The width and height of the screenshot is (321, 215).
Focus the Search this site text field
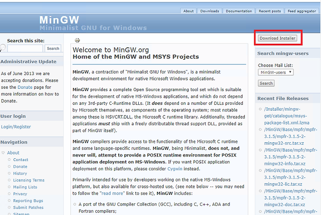25,49
